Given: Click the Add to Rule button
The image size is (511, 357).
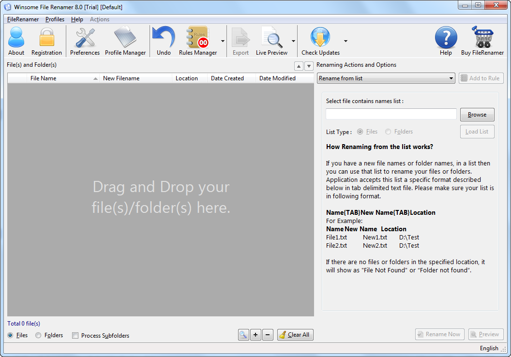Looking at the screenshot, I should click(x=481, y=78).
